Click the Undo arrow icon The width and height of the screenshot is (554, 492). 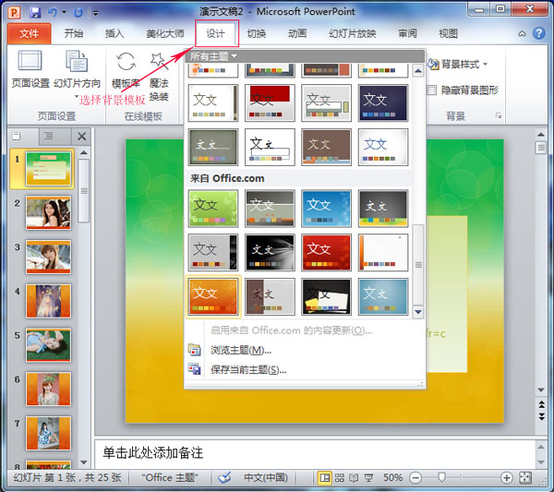tap(53, 12)
